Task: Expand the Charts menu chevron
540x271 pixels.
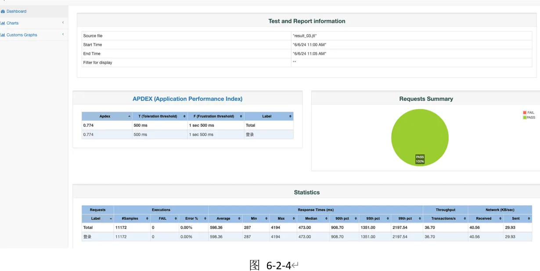Action: click(x=63, y=23)
